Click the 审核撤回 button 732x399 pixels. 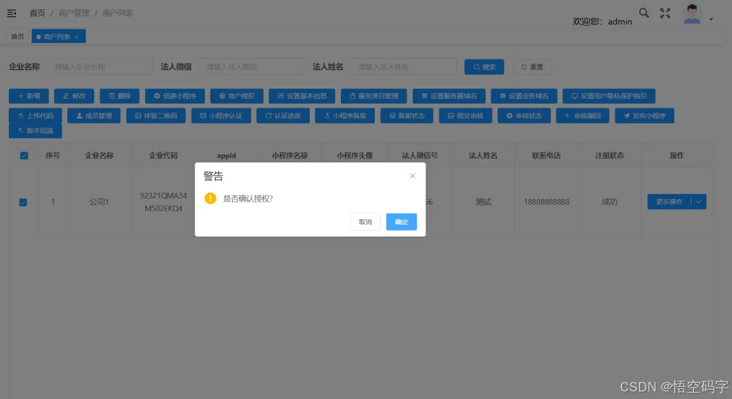[583, 116]
